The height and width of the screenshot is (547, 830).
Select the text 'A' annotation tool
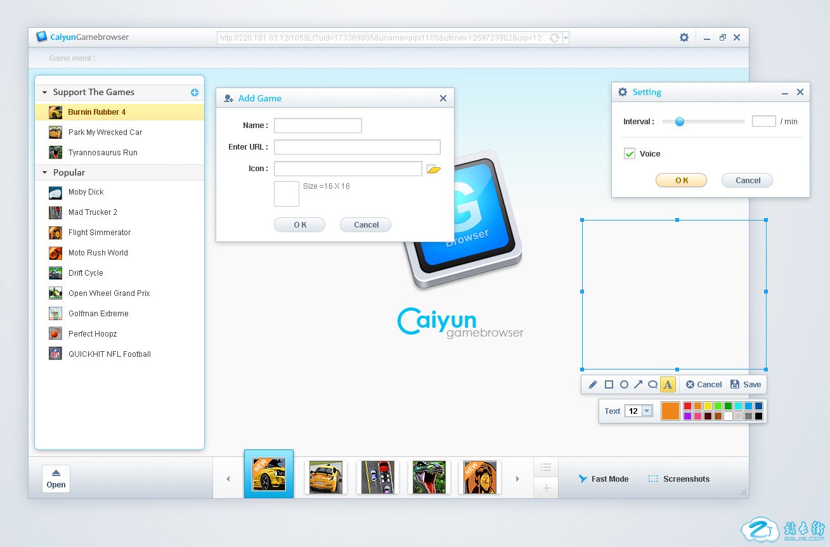[x=668, y=385]
